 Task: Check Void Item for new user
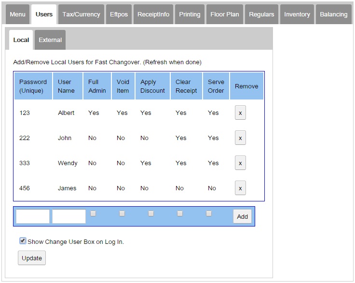coord(122,213)
